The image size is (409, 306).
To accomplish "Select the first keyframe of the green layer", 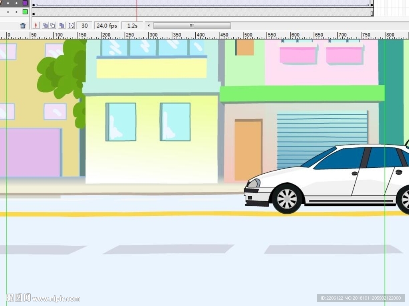I will (34, 14).
